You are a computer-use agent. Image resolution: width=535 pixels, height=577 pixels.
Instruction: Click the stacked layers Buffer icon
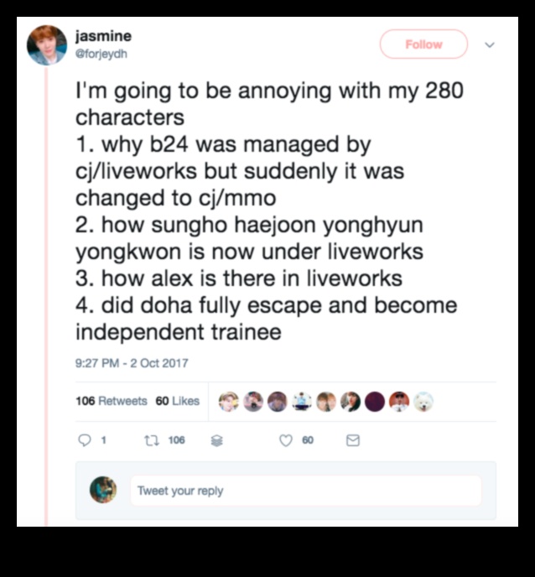[x=216, y=440]
